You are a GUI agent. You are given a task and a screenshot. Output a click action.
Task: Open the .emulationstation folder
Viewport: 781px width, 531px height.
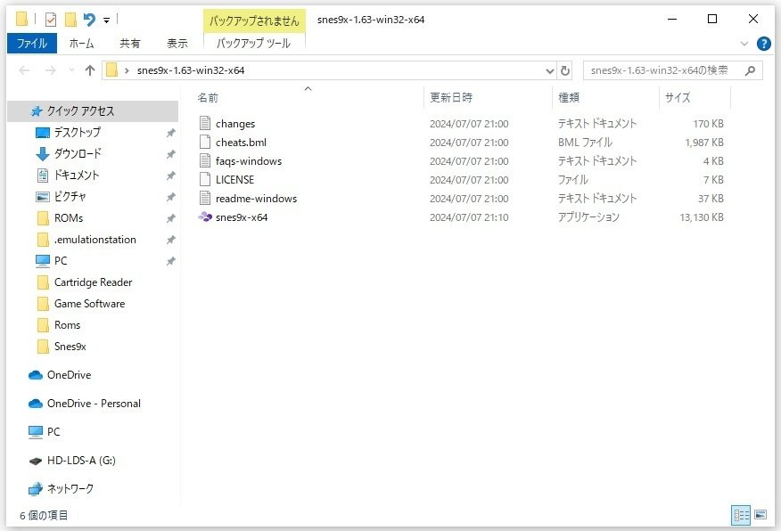[95, 240]
